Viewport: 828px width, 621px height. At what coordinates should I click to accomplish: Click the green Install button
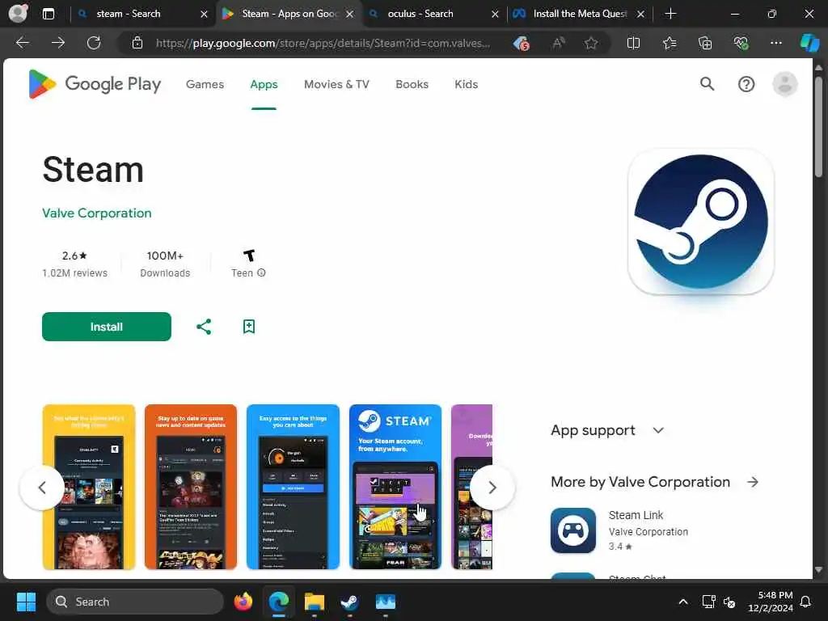click(107, 327)
